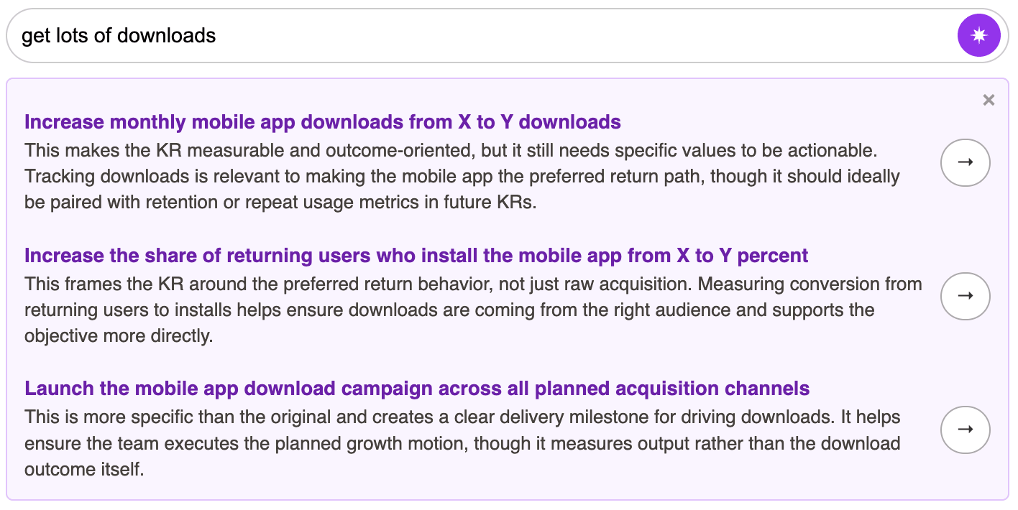1018x510 pixels.
Task: Apply the returning users share suggestion arrow
Action: click(965, 295)
